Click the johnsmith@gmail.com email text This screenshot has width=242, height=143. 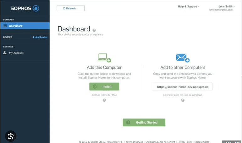coord(221,10)
